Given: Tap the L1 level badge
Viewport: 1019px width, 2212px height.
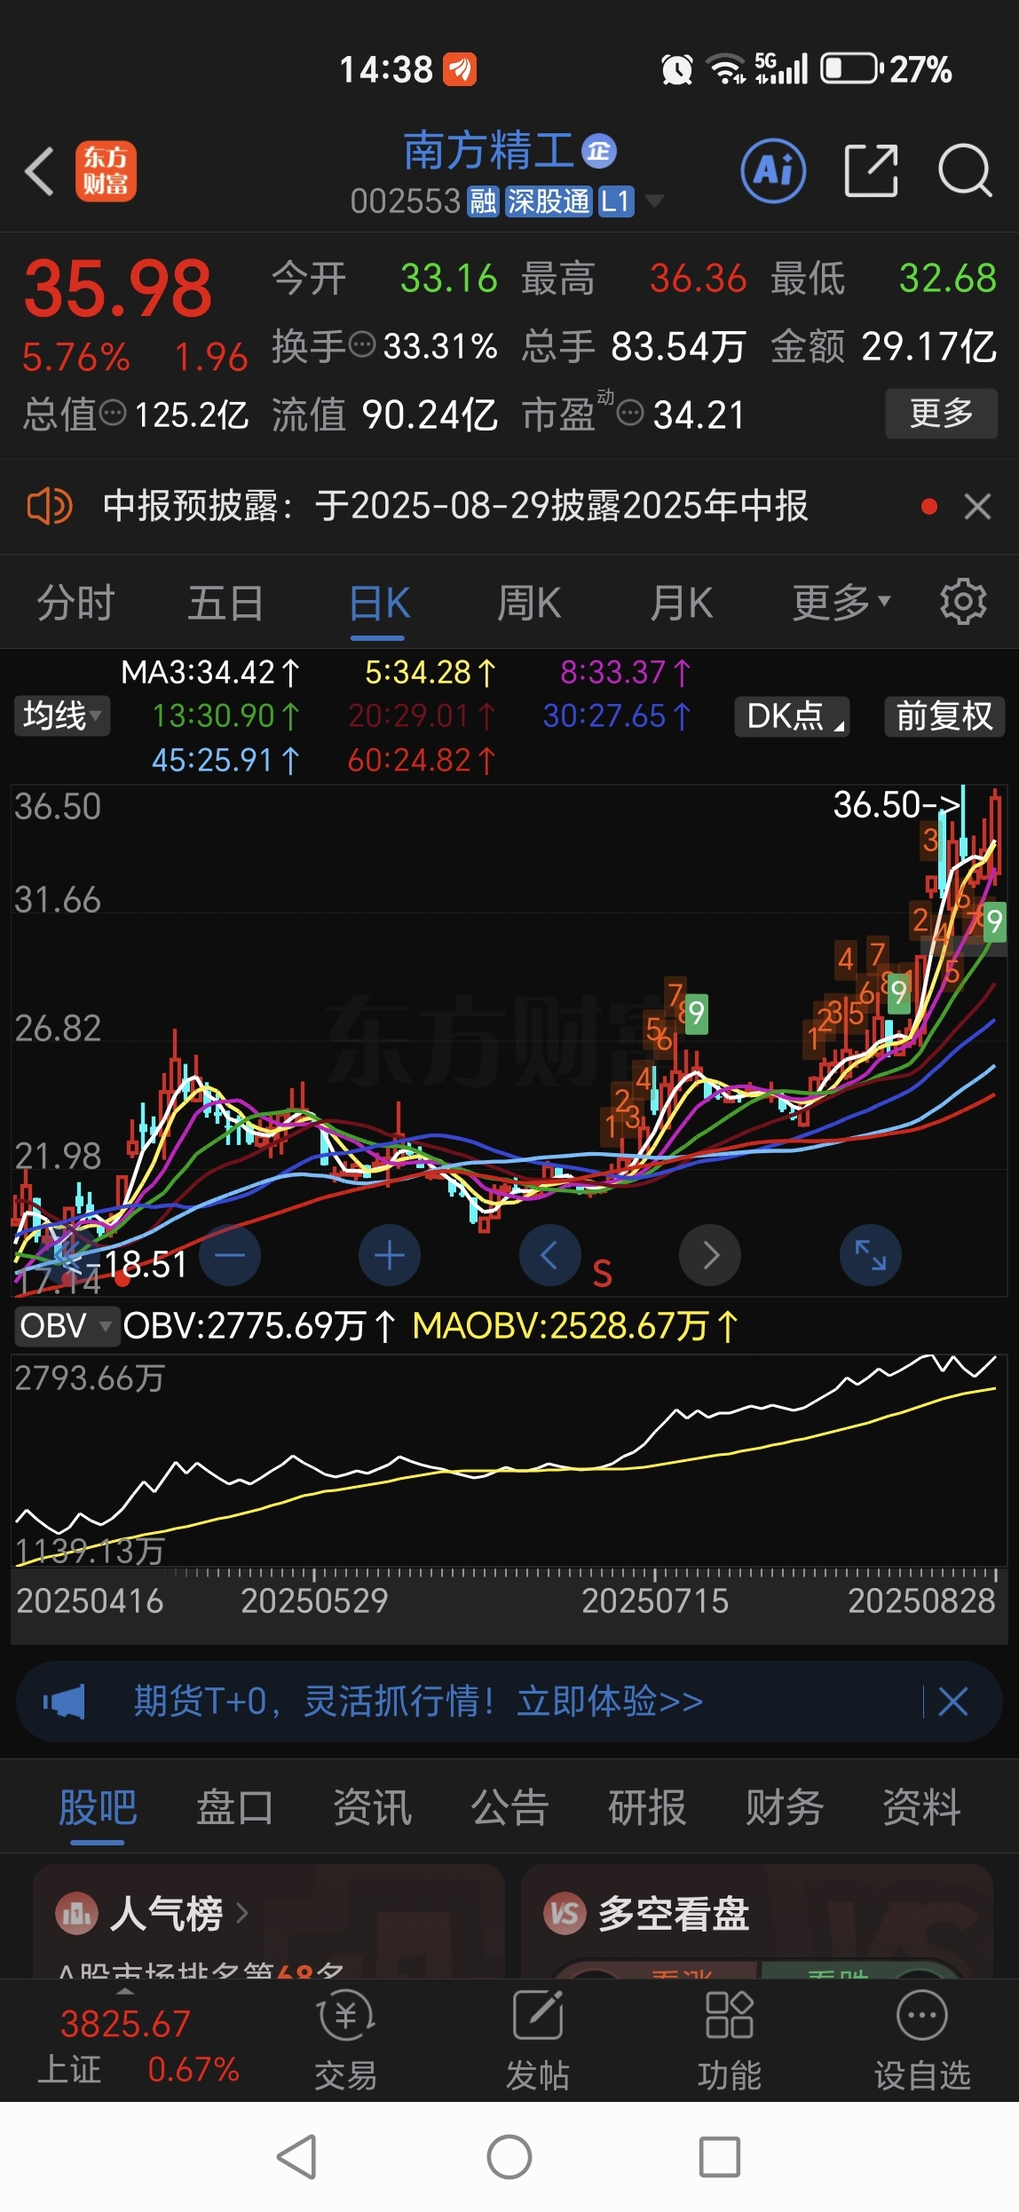Looking at the screenshot, I should 616,201.
